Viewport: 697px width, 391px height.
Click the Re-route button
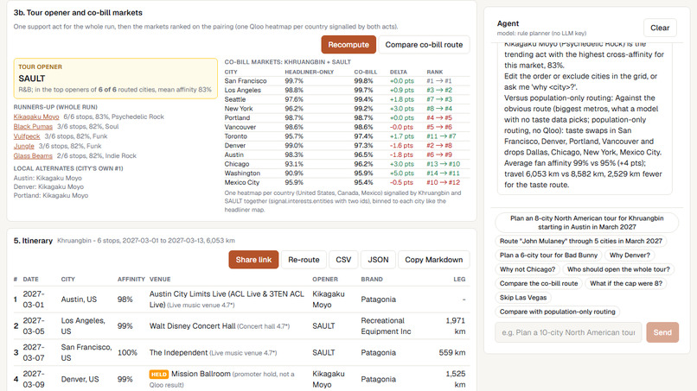304,260
